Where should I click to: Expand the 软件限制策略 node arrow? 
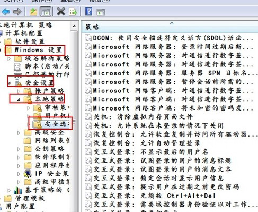coord(19,157)
